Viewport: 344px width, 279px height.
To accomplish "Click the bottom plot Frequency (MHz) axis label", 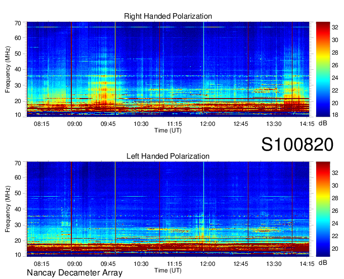I will pyautogui.click(x=8, y=209).
